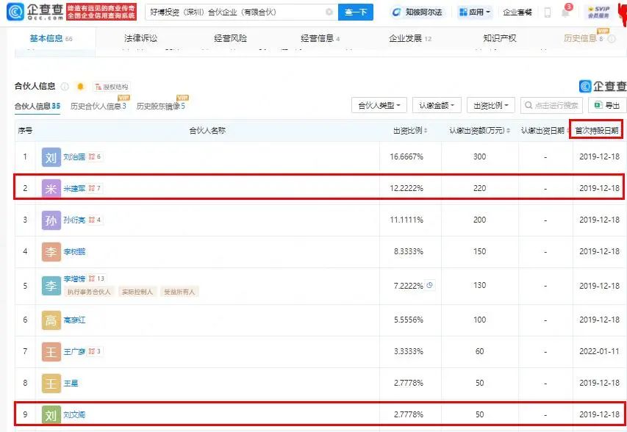Switch to 经营信息 tab

coord(320,38)
